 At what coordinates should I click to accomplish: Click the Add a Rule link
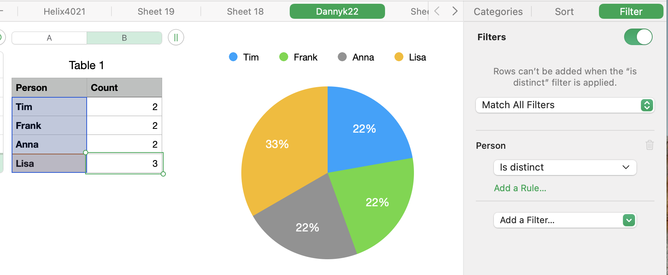(x=520, y=188)
